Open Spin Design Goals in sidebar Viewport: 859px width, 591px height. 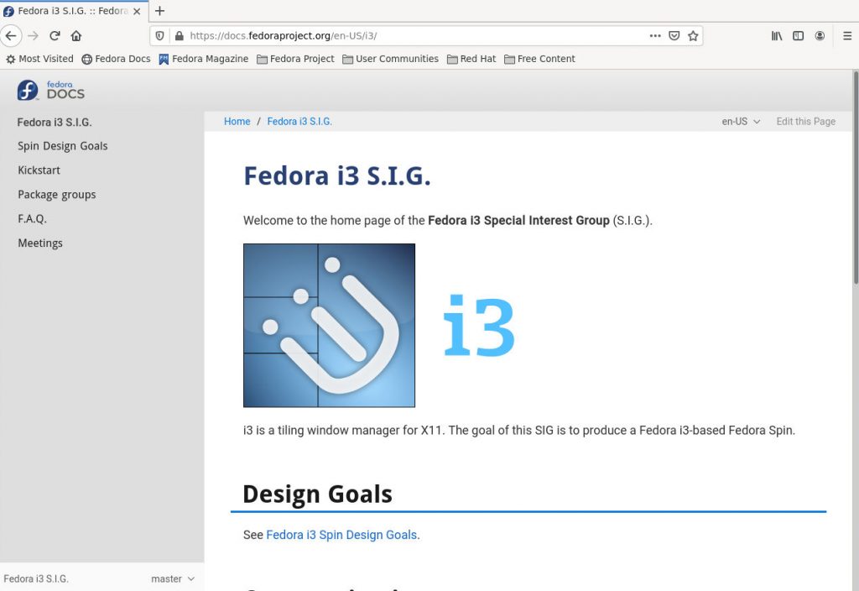coord(63,146)
